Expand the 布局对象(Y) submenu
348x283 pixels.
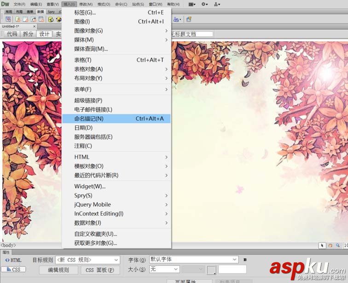(x=116, y=78)
